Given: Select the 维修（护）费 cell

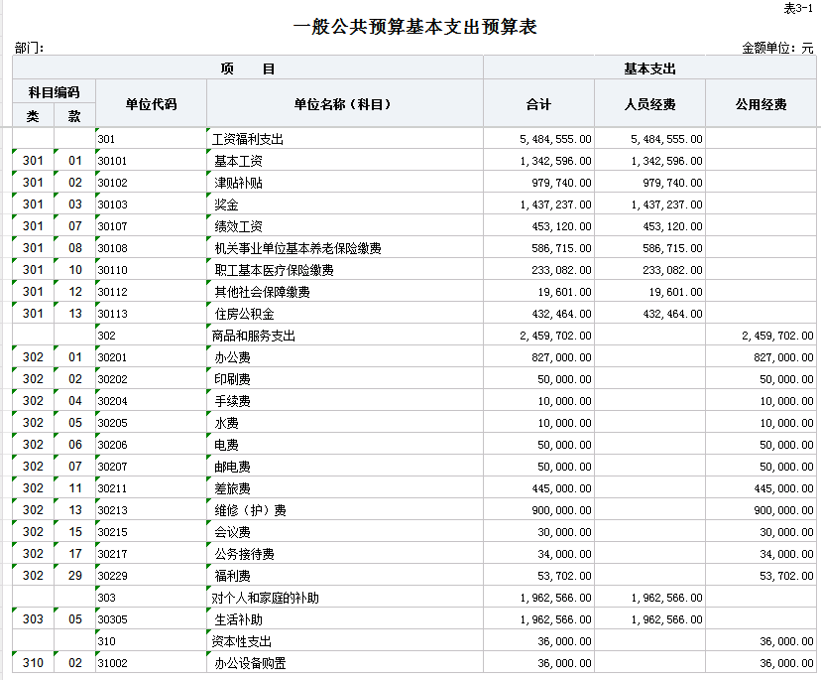Looking at the screenshot, I should (344, 510).
